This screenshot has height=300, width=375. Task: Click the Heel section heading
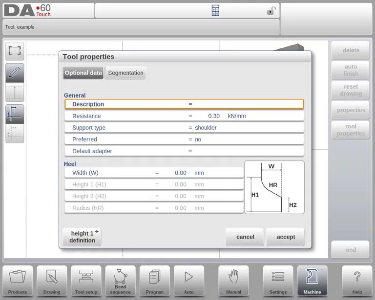tap(70, 164)
